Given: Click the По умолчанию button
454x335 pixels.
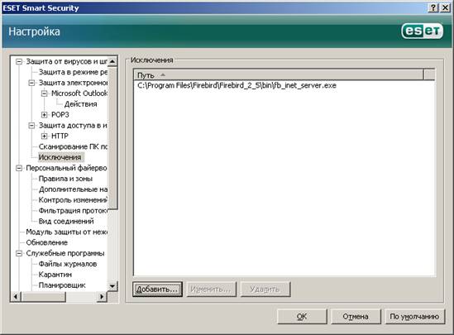Looking at the screenshot, I should click(x=414, y=317).
